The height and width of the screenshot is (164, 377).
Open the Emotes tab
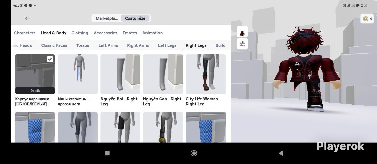tap(130, 33)
